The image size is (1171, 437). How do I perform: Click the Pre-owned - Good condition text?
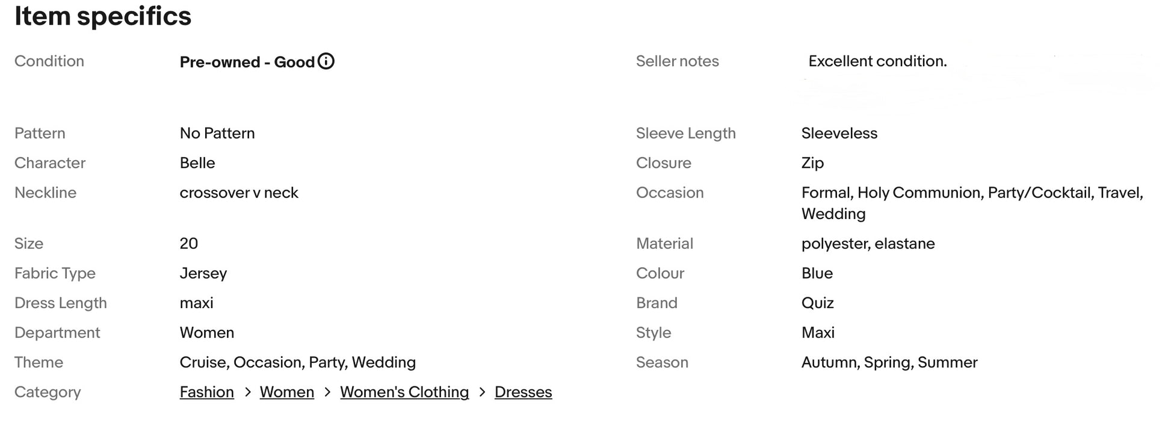click(x=247, y=62)
